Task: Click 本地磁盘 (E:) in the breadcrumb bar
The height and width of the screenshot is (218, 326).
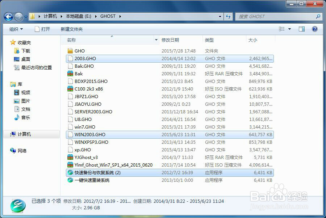Action: click(x=78, y=16)
